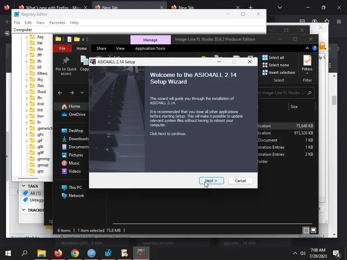This screenshot has width=347, height=260.
Task: Select All (1) tag
Action: [x=32, y=193]
